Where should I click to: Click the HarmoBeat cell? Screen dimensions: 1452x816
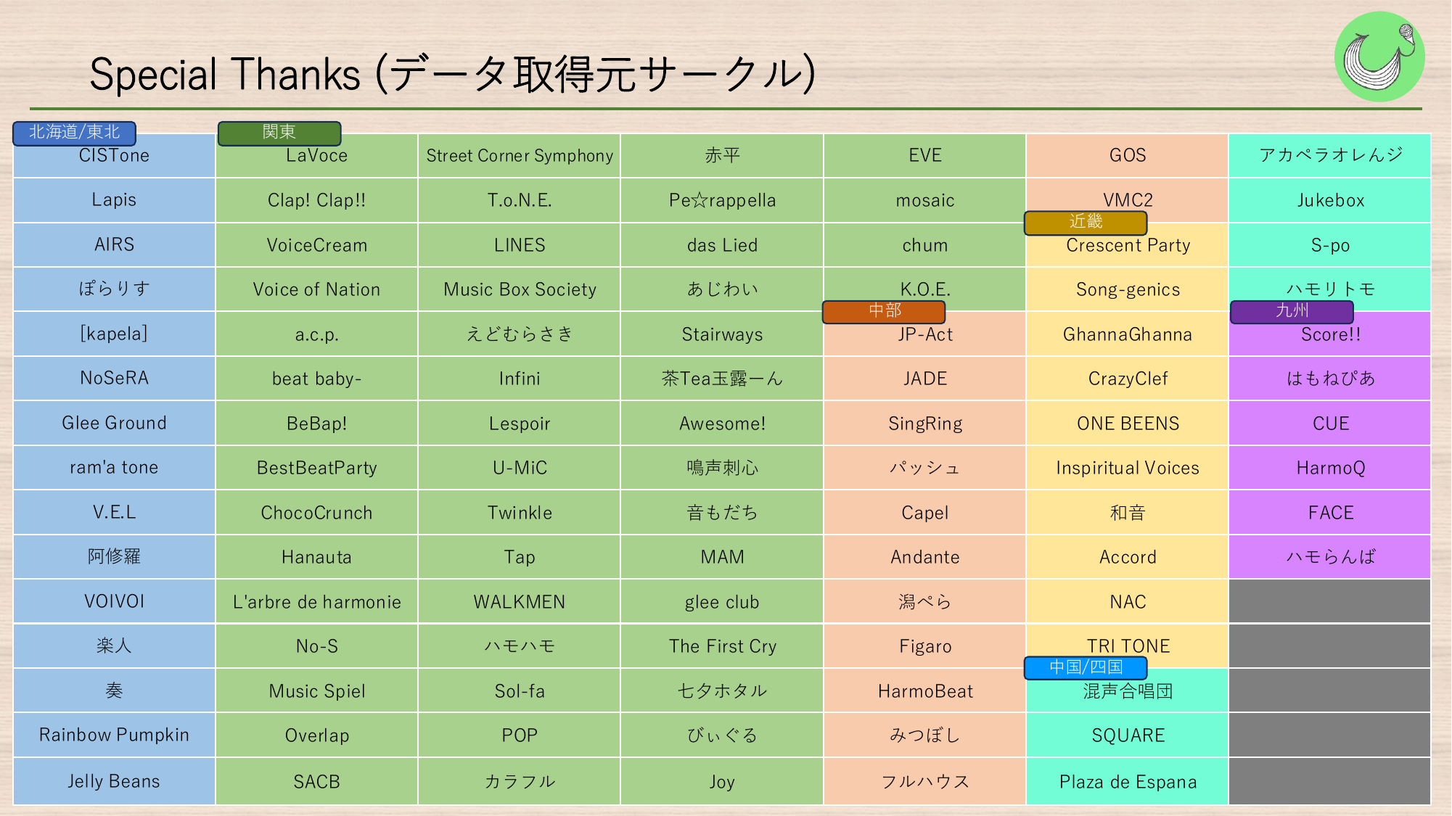click(925, 691)
